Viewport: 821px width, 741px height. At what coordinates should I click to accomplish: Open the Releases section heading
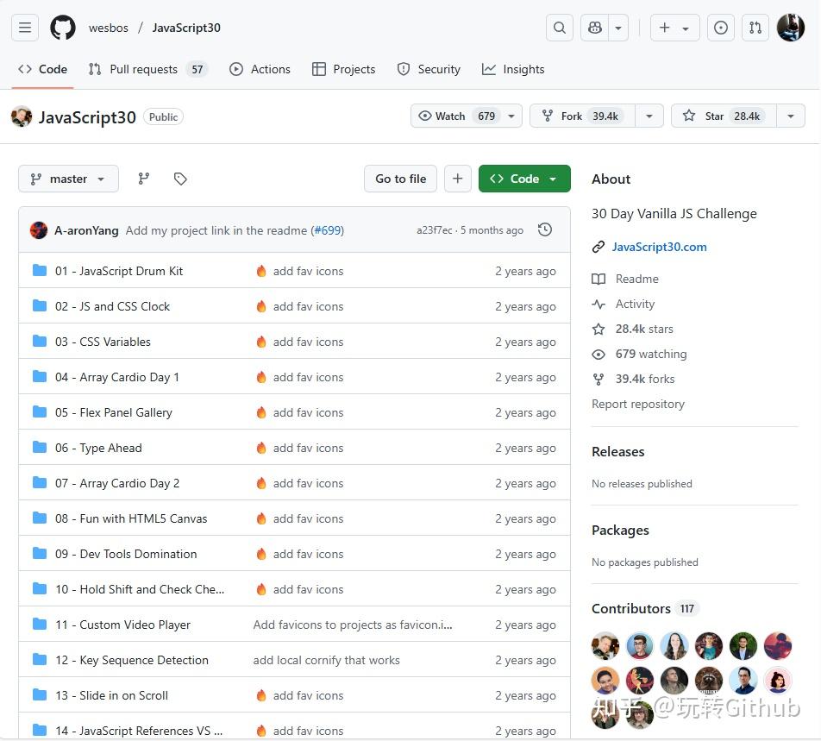[x=617, y=451]
